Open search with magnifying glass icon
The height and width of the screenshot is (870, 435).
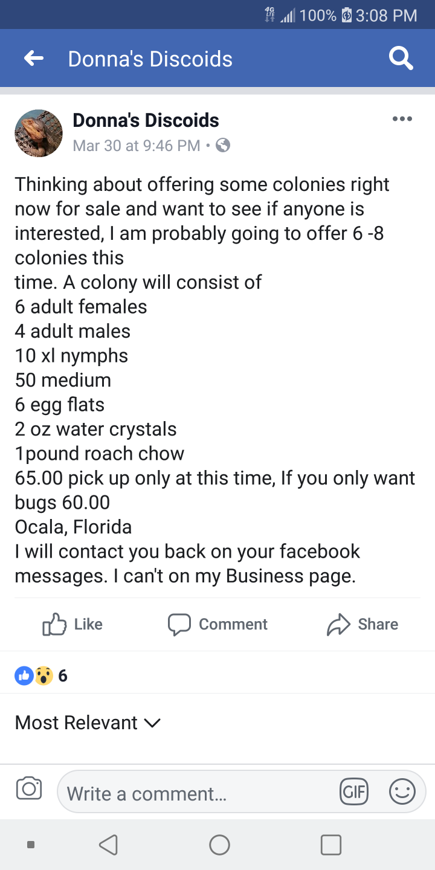[401, 59]
